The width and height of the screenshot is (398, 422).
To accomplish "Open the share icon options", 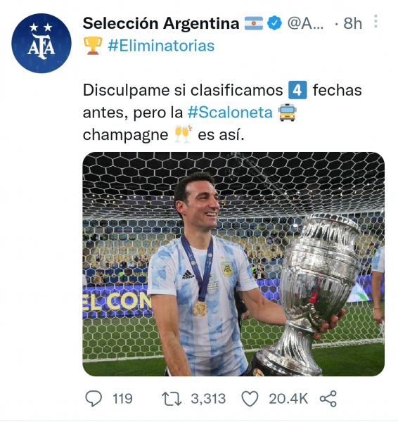I will 328,399.
